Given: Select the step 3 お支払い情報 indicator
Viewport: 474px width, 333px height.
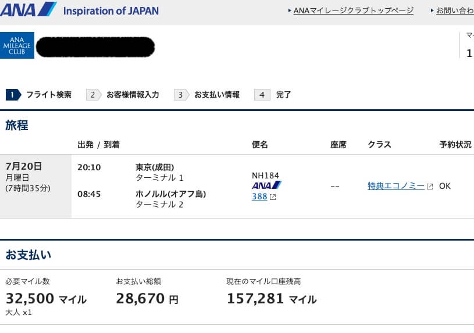Looking at the screenshot, I should click(x=207, y=95).
